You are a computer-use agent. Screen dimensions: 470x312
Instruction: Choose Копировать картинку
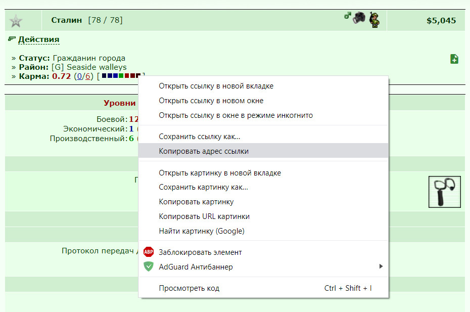pyautogui.click(x=263, y=202)
